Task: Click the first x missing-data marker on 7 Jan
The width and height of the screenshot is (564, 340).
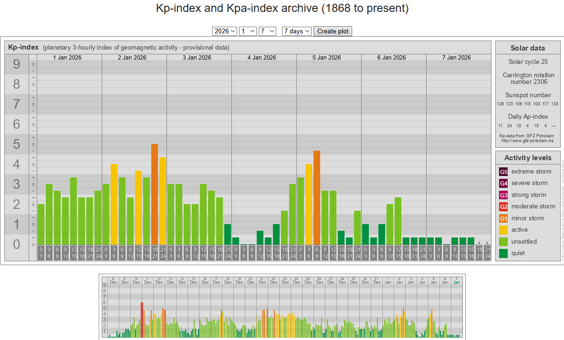Action: pyautogui.click(x=479, y=243)
